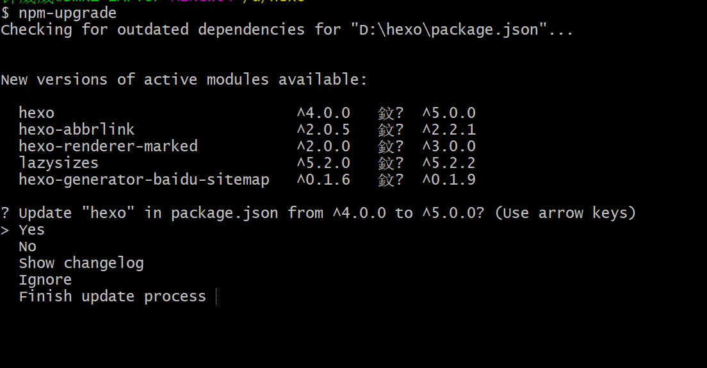Pick the Ignore option
Image resolution: width=707 pixels, height=368 pixels.
[x=45, y=280]
